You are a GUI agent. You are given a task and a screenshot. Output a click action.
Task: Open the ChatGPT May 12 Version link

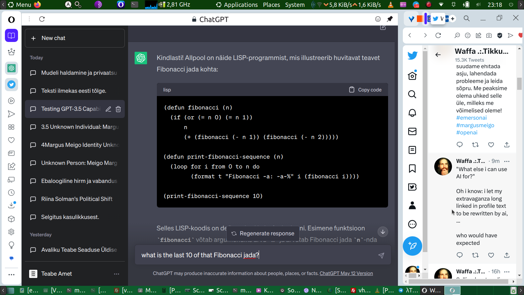pyautogui.click(x=346, y=273)
